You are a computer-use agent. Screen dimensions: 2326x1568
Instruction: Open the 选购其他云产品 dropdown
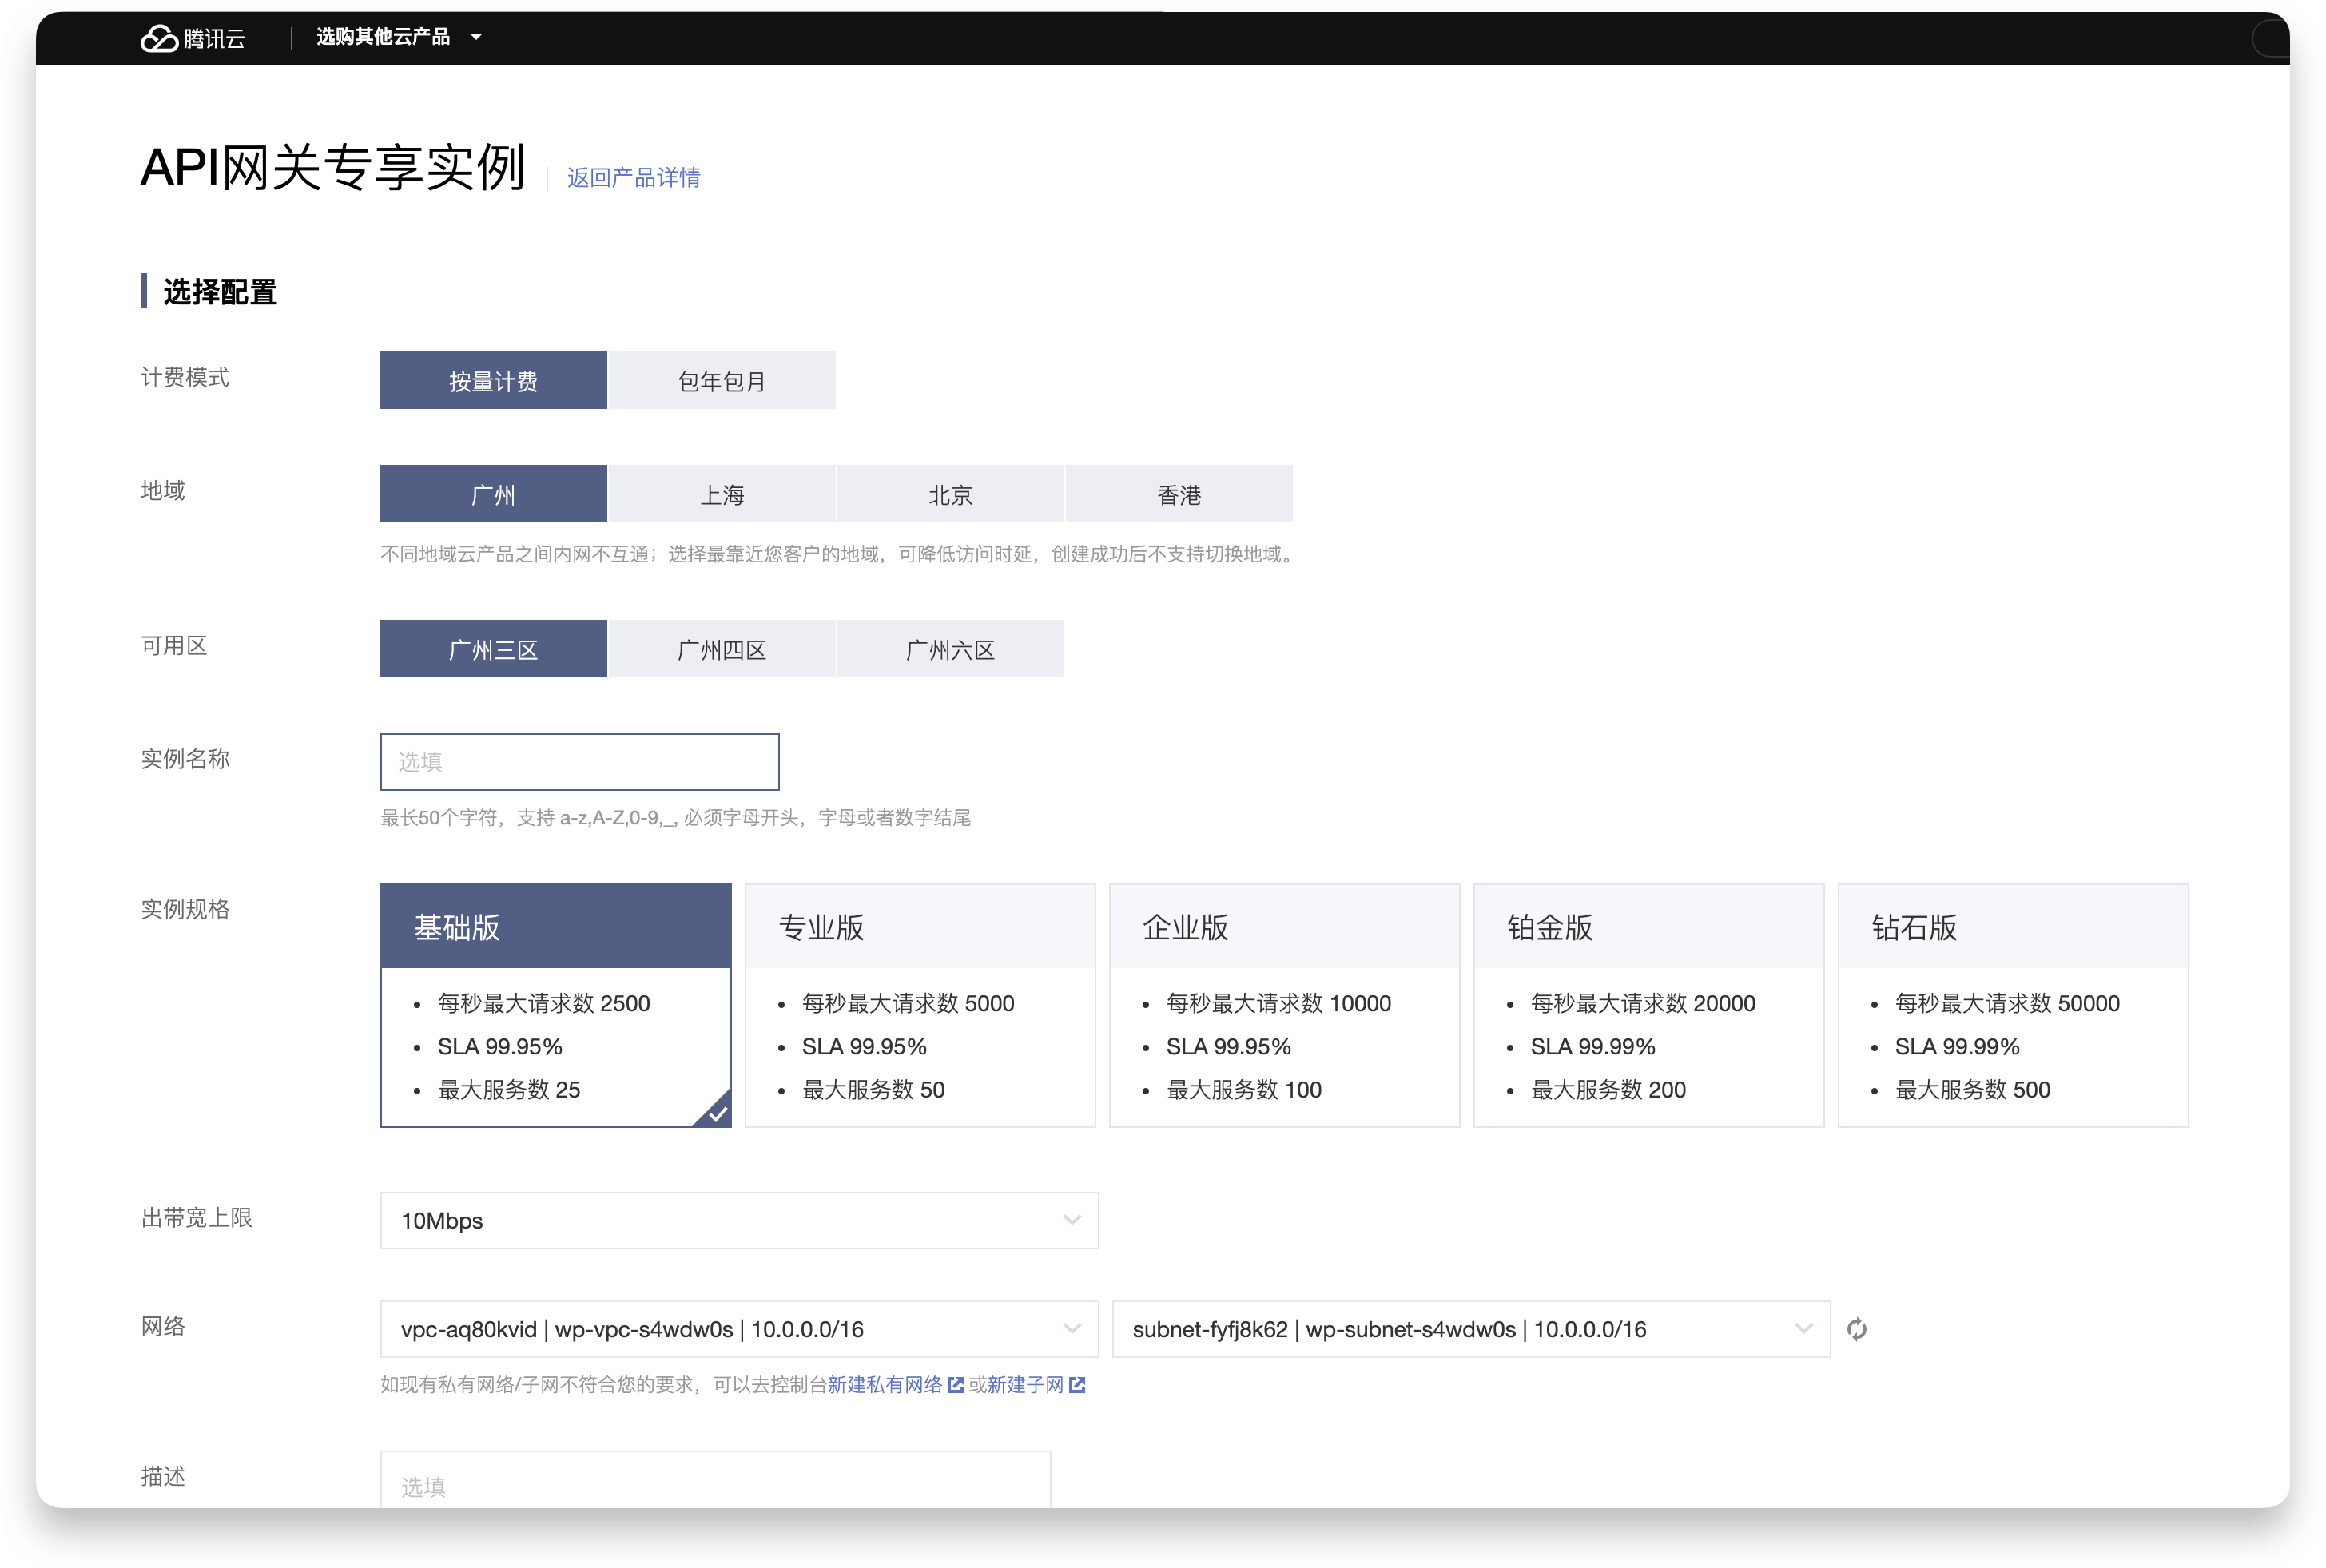pyautogui.click(x=400, y=37)
